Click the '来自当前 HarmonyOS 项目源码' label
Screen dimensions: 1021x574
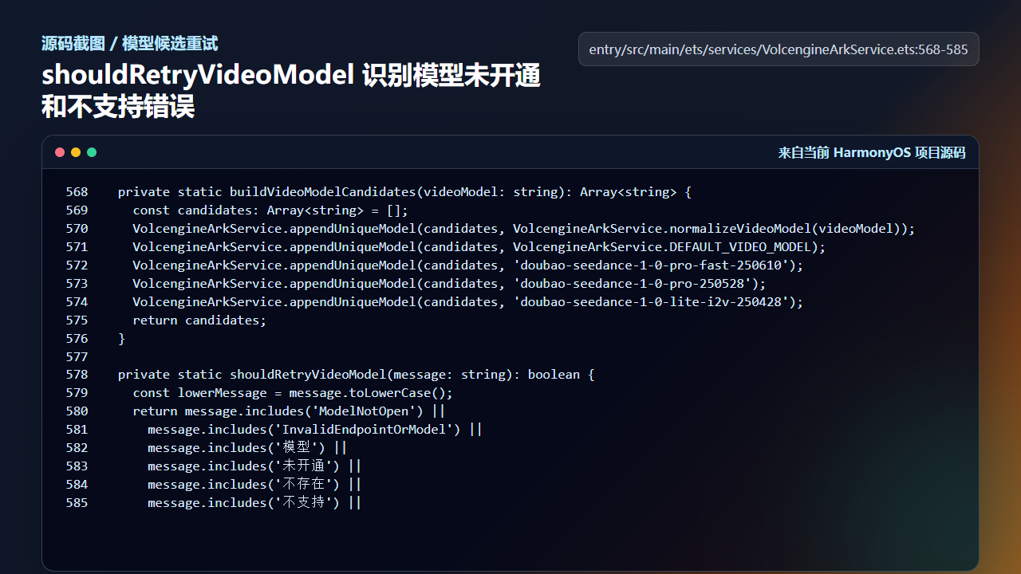[872, 153]
